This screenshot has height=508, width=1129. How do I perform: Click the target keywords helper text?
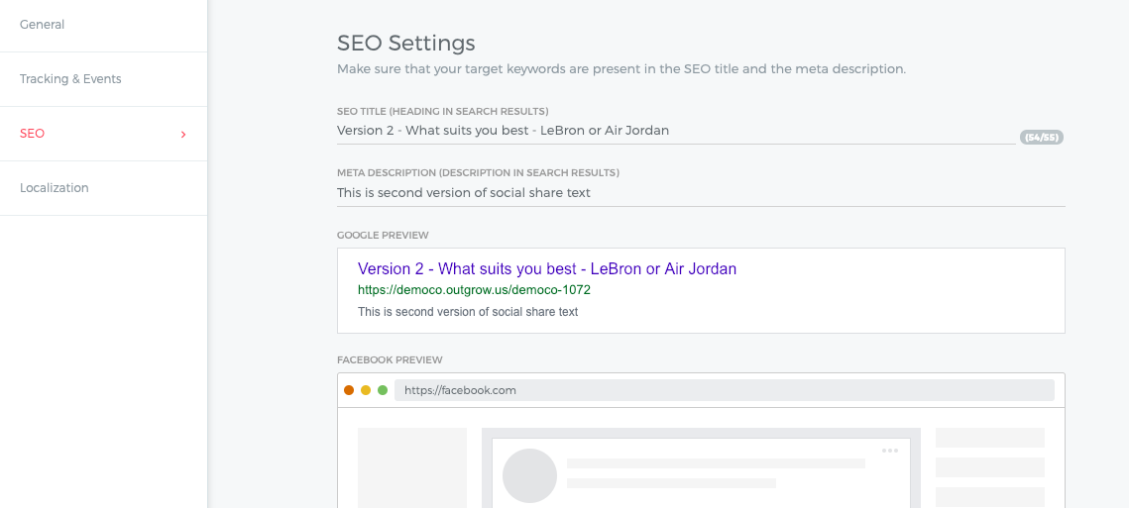click(x=621, y=69)
